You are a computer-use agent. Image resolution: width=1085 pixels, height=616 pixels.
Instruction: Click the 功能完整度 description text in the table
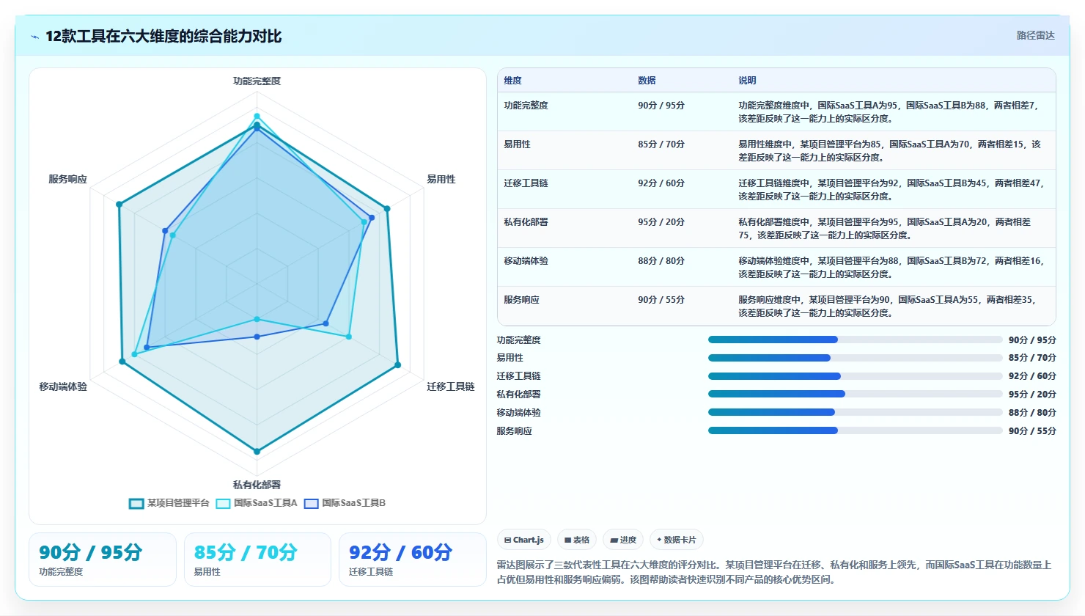click(x=889, y=112)
